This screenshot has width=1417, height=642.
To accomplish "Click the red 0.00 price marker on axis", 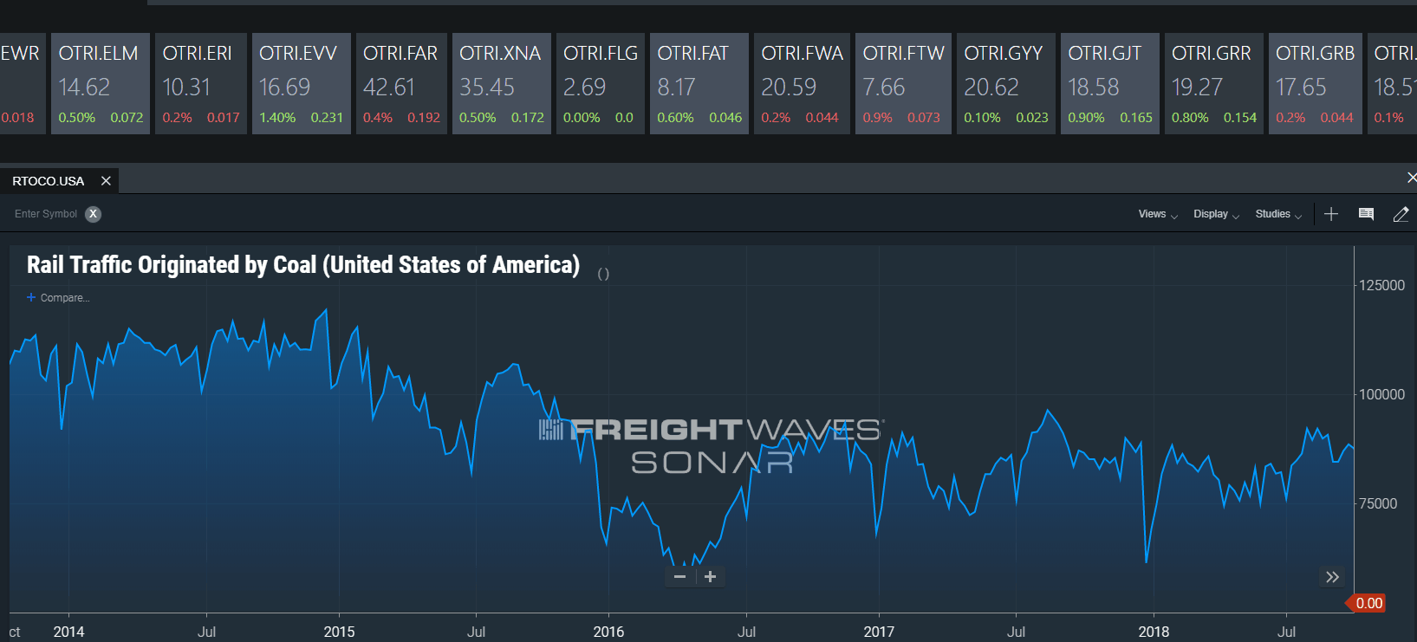I will pos(1368,603).
